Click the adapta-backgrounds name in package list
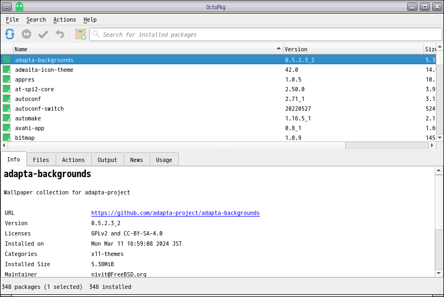The image size is (444, 297). [44, 60]
